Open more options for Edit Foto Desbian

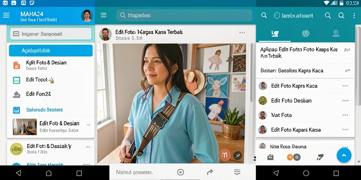click(x=345, y=101)
